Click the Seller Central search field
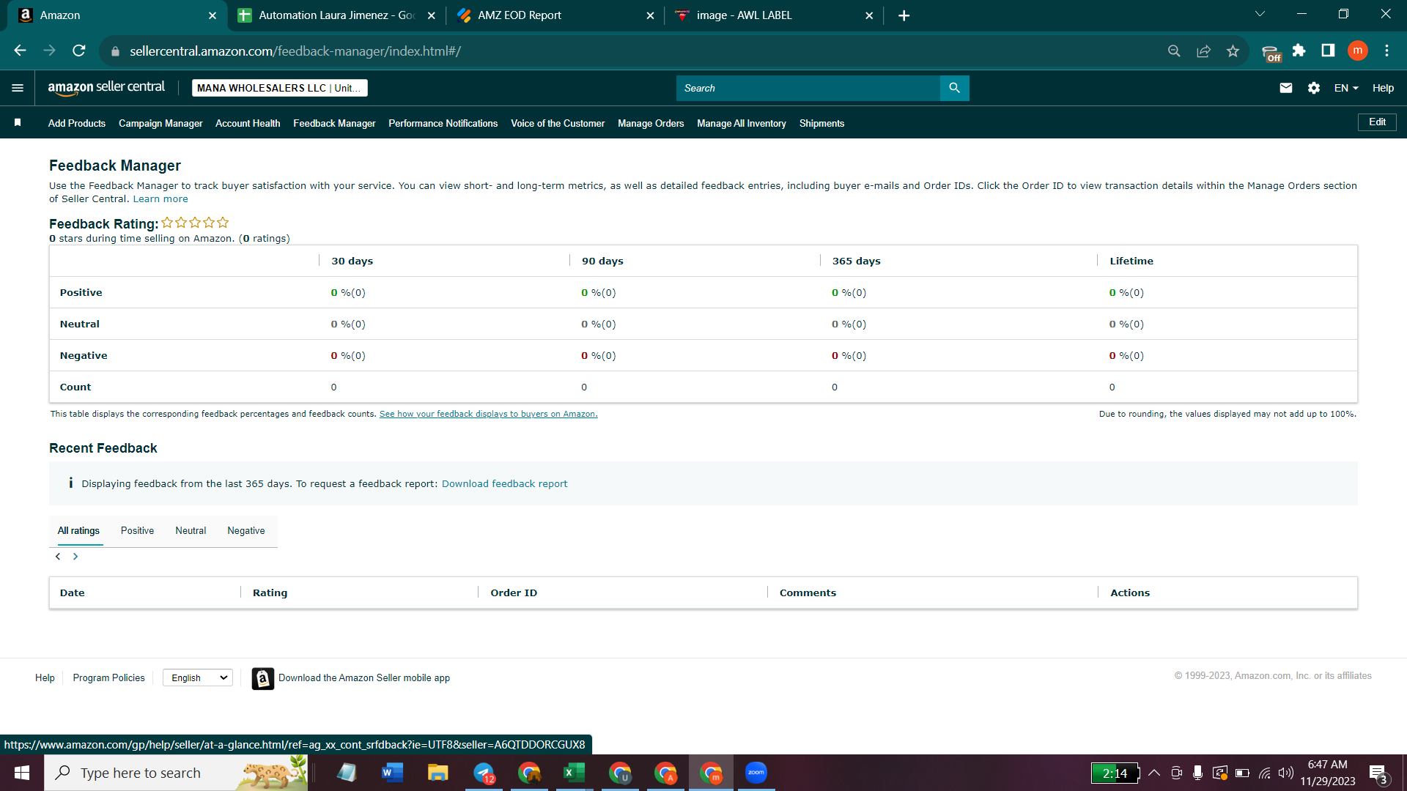The height and width of the screenshot is (791, 1407). 808,88
